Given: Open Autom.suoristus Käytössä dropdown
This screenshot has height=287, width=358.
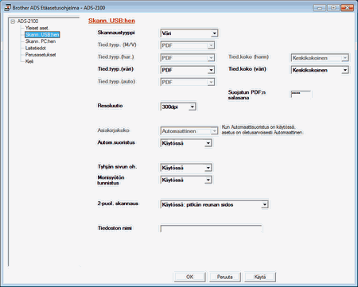Looking at the screenshot, I should [186, 143].
